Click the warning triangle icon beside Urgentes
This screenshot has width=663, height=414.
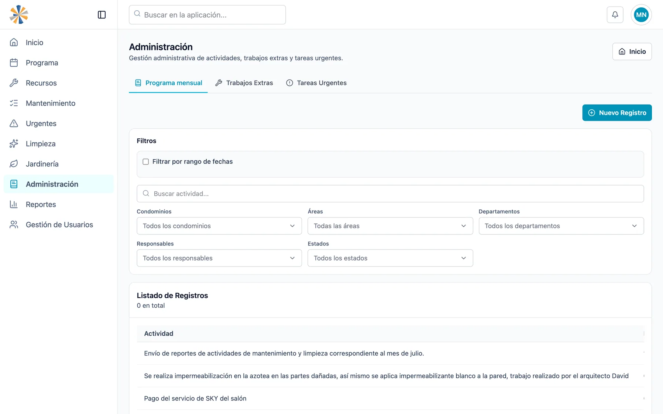coord(14,123)
